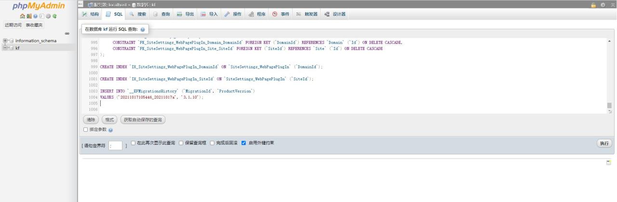The image size is (617, 202).
Task: Check the 绑定参数 checkbox
Action: click(86, 129)
